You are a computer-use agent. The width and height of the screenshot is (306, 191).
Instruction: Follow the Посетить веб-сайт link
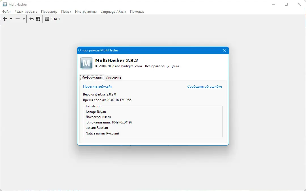[x=97, y=86]
